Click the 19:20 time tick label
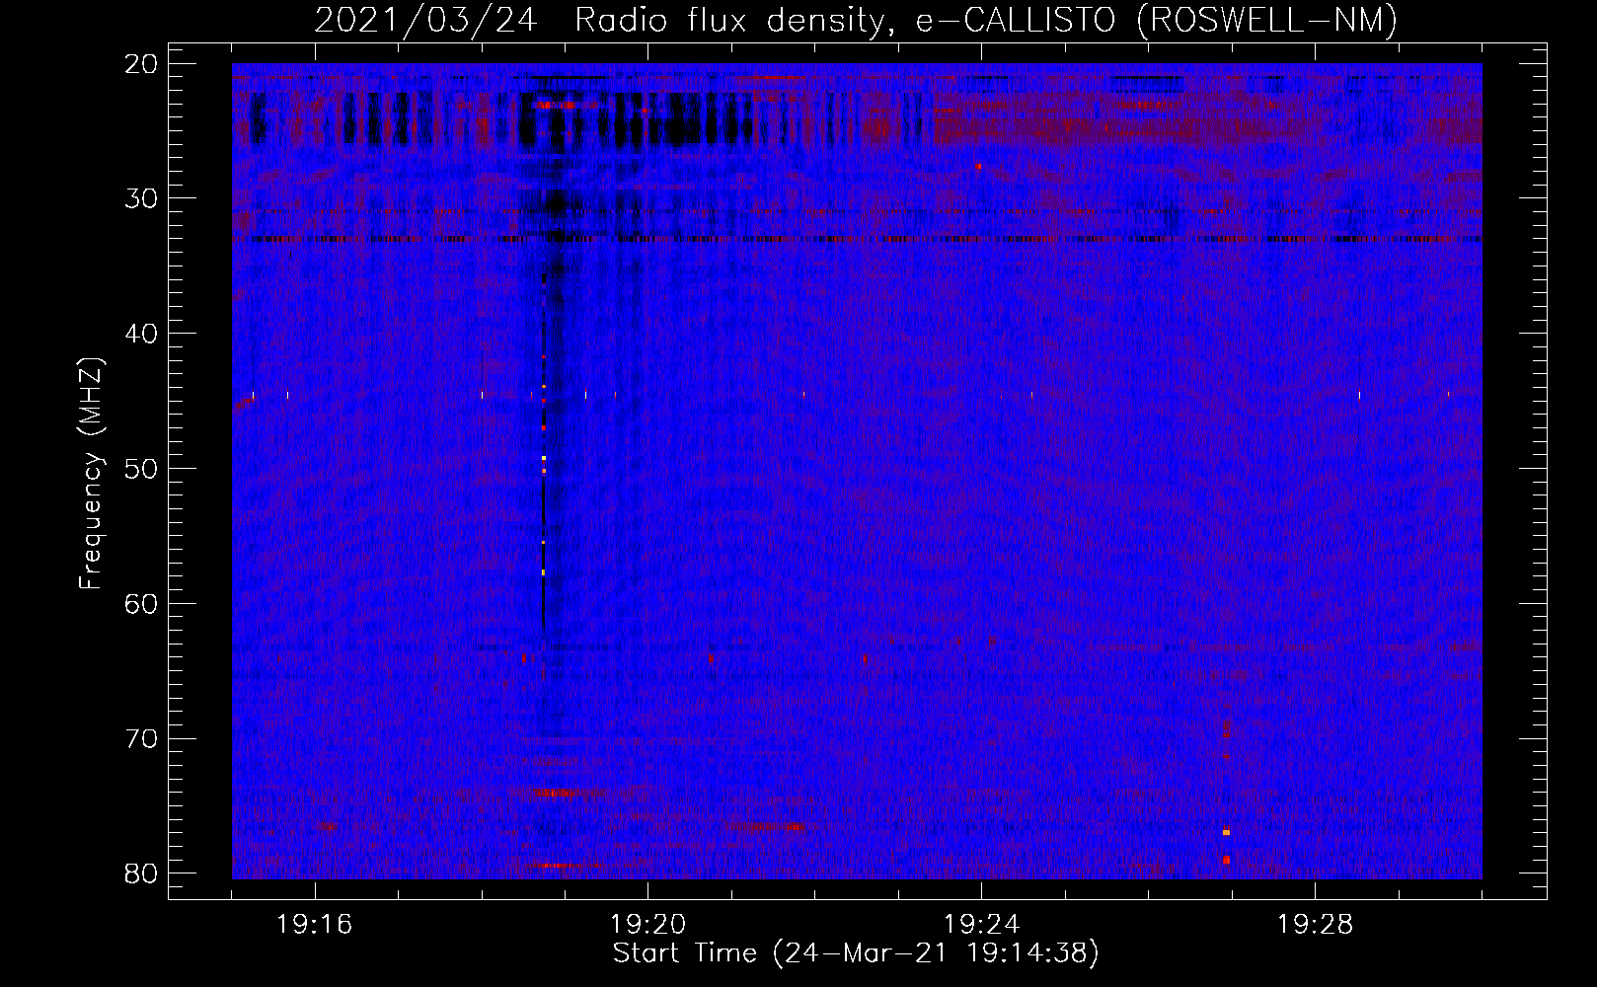Screen dimensions: 1597x987 pos(648,925)
